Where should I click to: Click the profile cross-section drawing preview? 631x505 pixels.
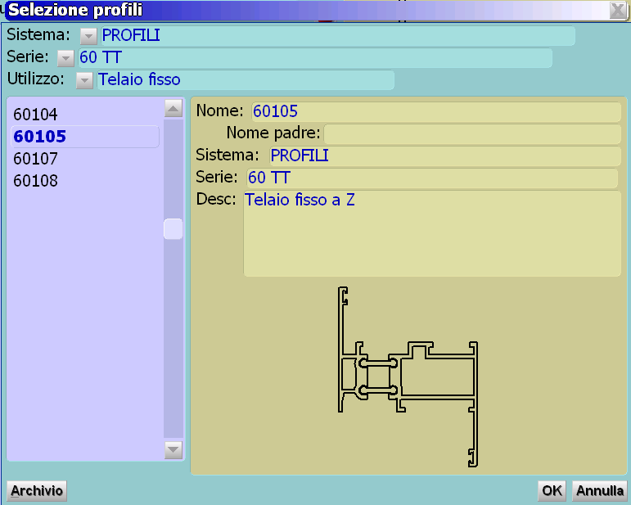pyautogui.click(x=408, y=377)
